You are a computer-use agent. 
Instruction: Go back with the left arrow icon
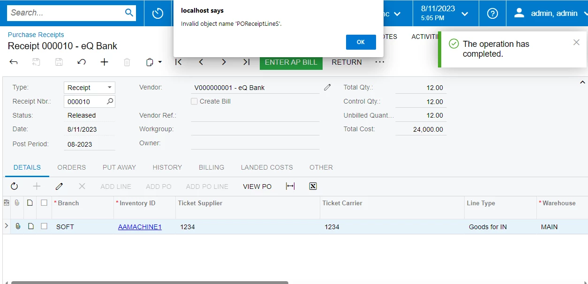click(x=14, y=62)
